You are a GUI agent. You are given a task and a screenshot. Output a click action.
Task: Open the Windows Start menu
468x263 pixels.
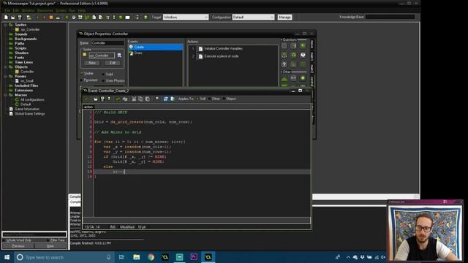[x=7, y=257]
